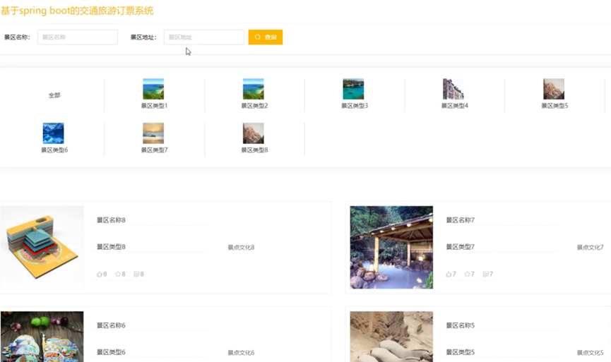Click the 景区类型1 label text
611x362 pixels.
(x=154, y=106)
